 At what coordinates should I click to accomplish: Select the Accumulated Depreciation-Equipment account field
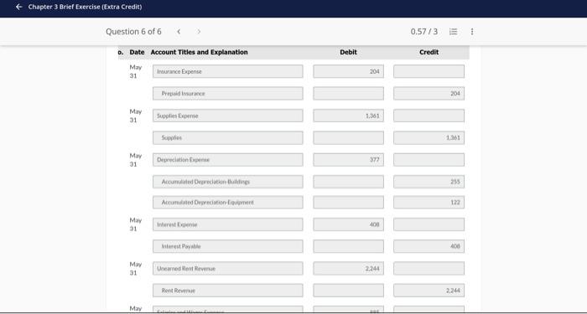227,203
